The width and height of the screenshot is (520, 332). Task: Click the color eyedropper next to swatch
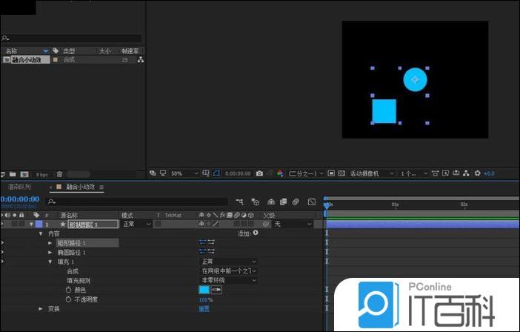pyautogui.click(x=216, y=290)
